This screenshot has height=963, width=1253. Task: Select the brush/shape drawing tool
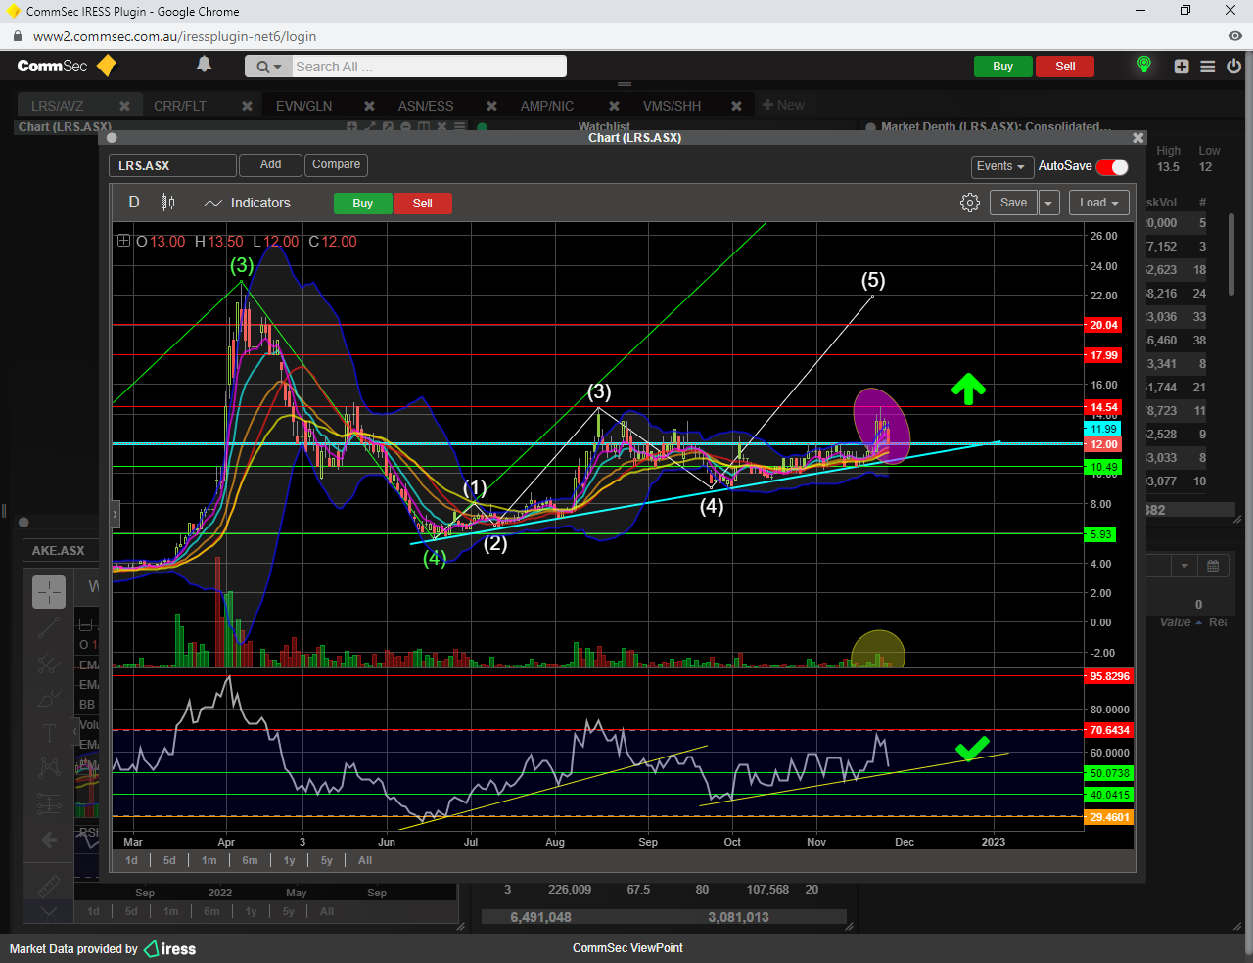pos(49,699)
